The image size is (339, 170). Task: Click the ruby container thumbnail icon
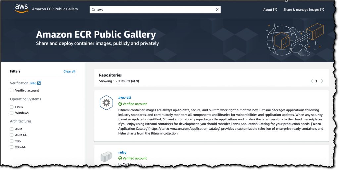106,157
